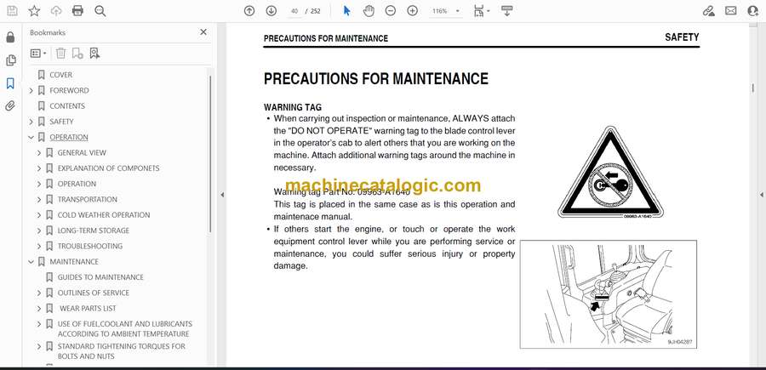766x370 pixels.
Task: Expand the OUTLINES OF SERVICE bookmark
Action: pos(39,293)
